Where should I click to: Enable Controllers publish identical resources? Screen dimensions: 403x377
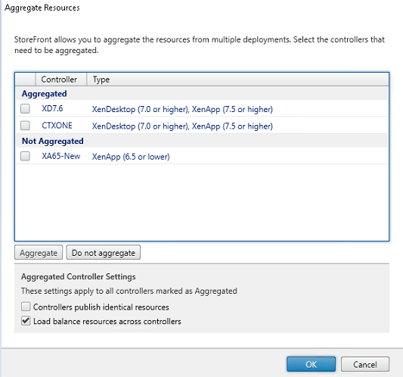(26, 307)
